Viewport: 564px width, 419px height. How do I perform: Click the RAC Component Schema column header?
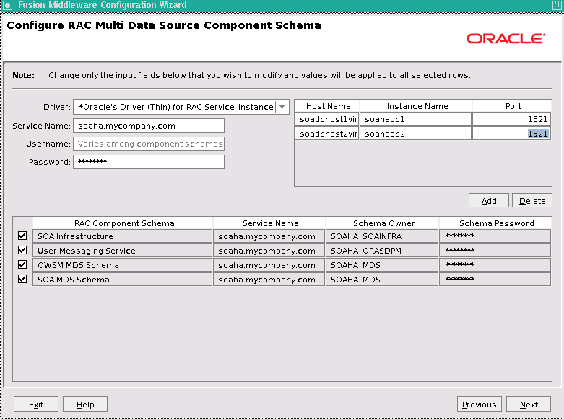point(123,223)
